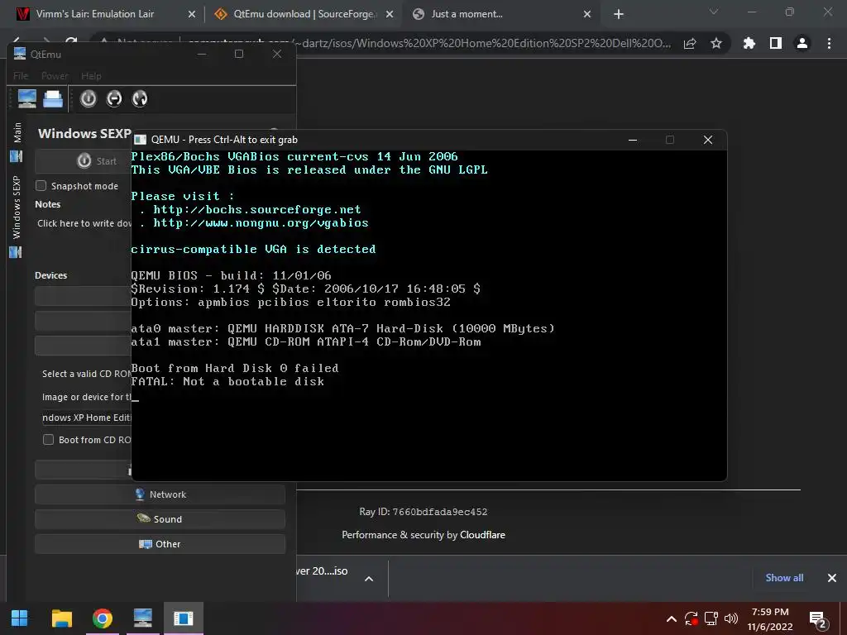
Task: Click the Notes text area in QtEmu
Action: point(84,223)
